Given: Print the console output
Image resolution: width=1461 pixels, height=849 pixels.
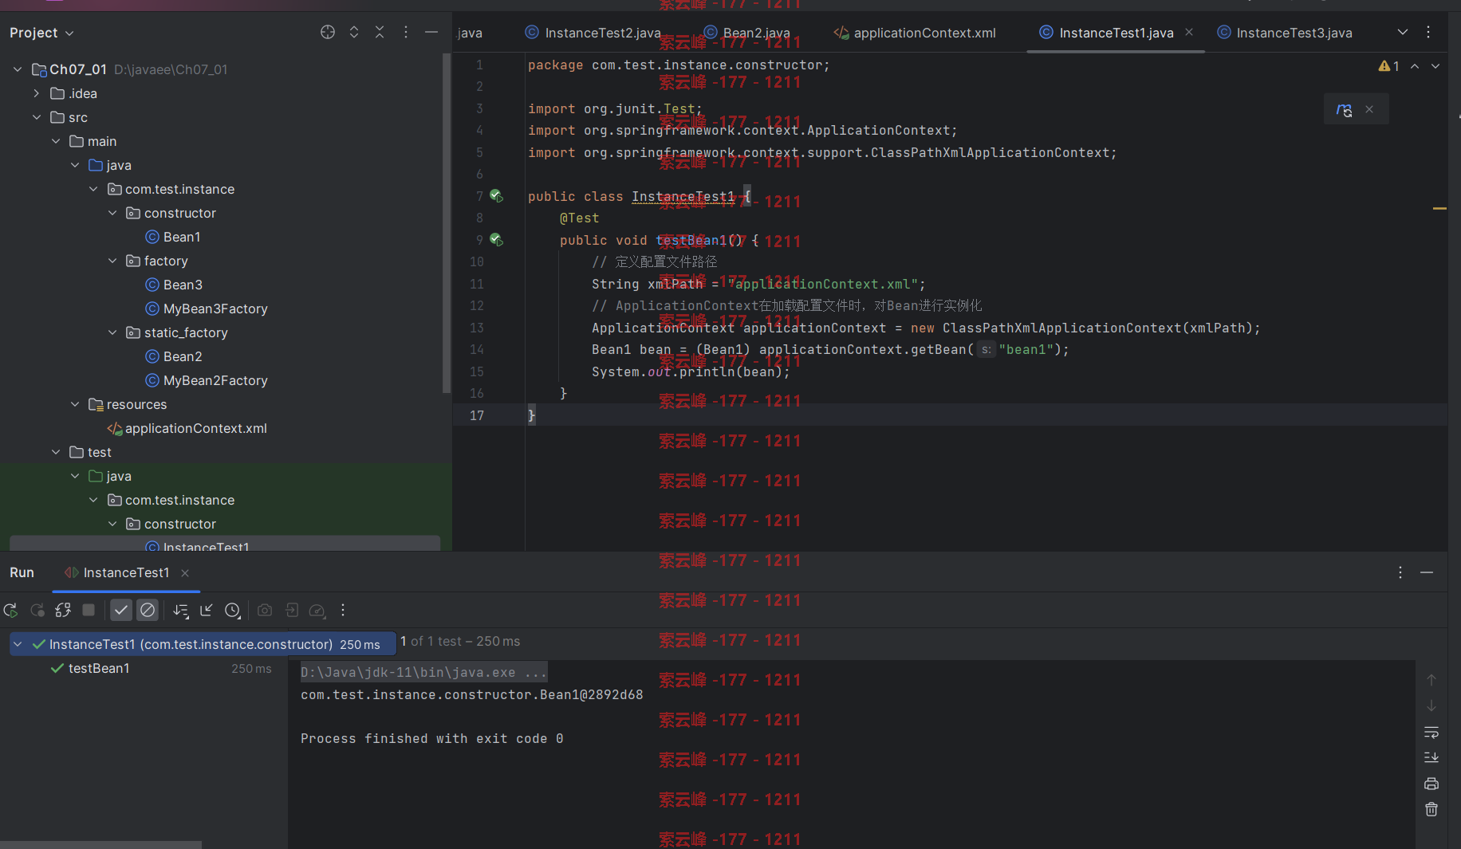Looking at the screenshot, I should tap(1431, 784).
